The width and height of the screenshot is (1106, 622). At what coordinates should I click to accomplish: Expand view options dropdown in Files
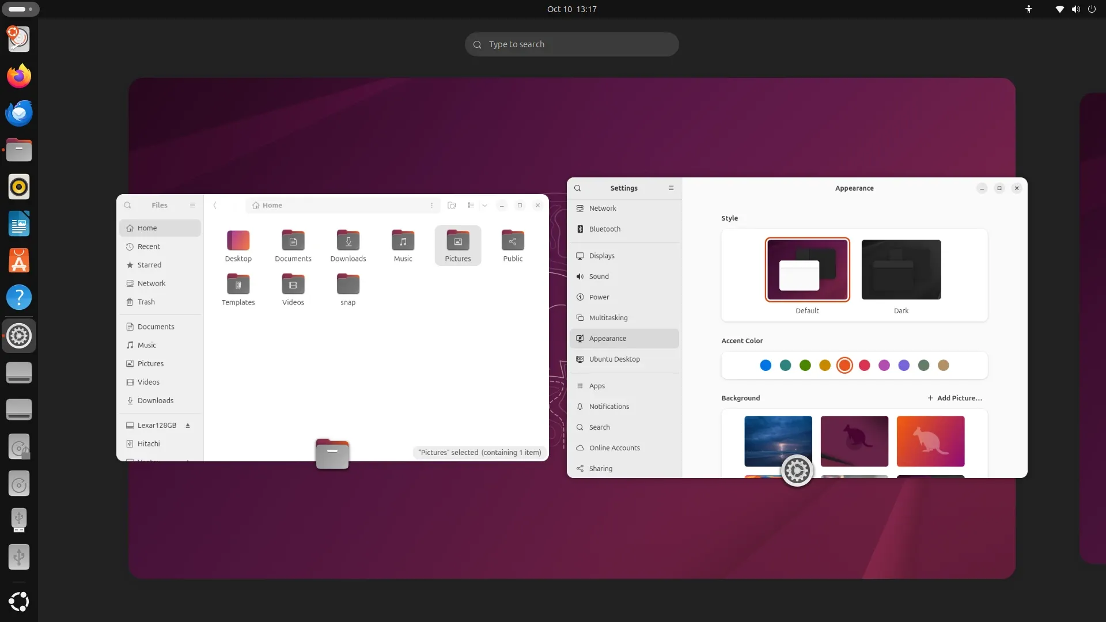click(x=485, y=205)
